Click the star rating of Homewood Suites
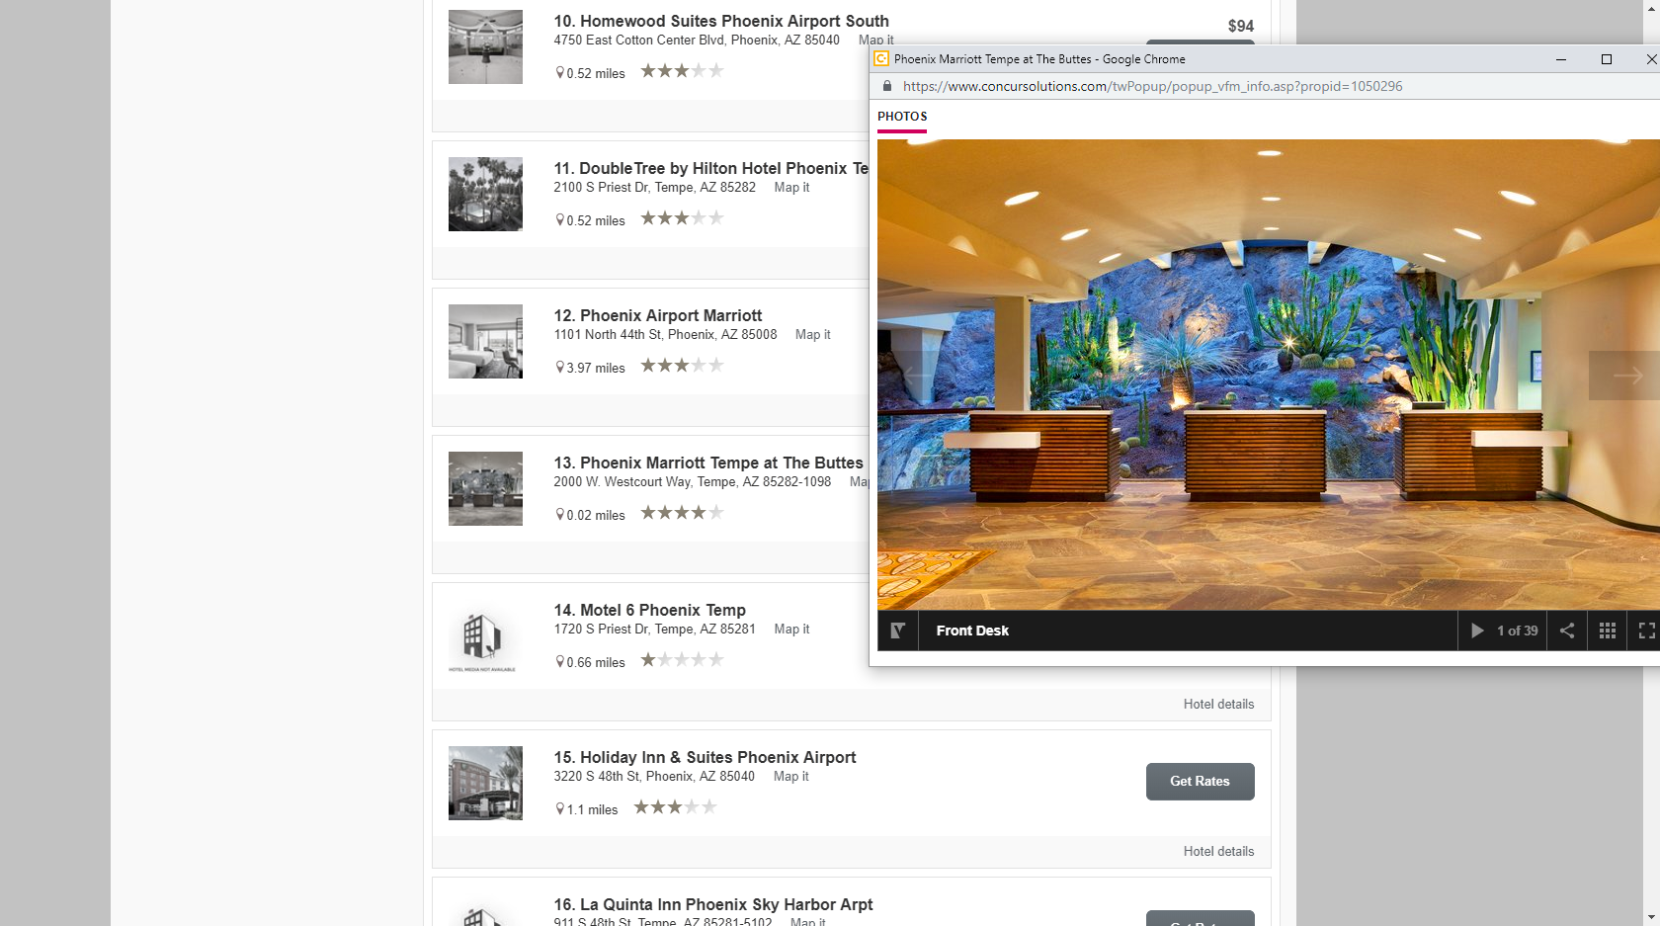 click(682, 71)
